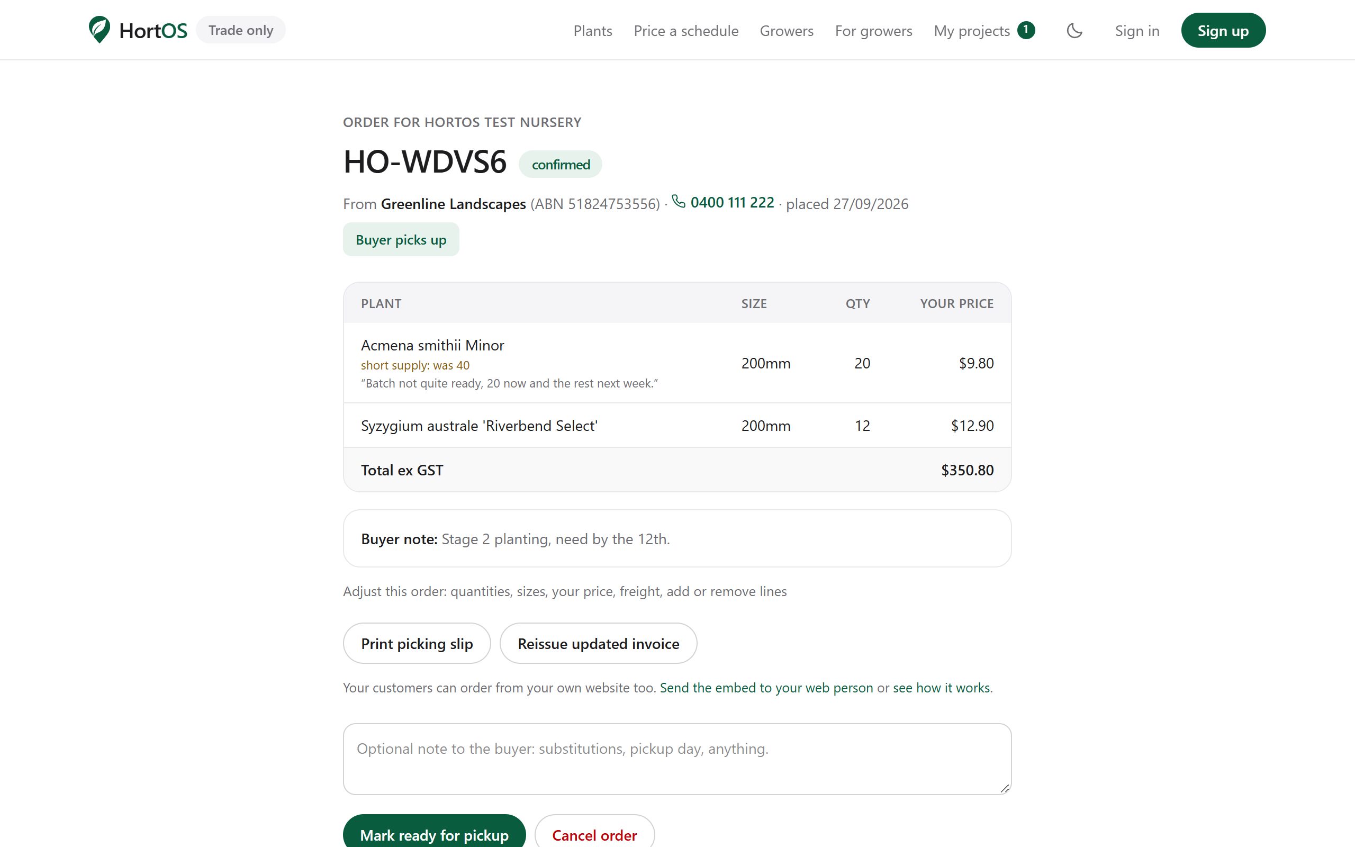Toggle dark mode with the moon icon

(1074, 30)
